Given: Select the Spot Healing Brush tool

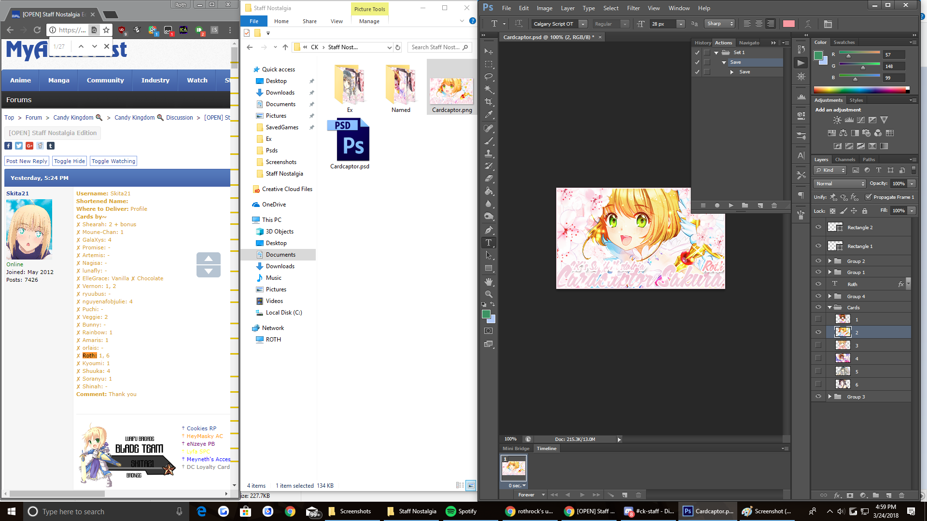Looking at the screenshot, I should tap(489, 128).
